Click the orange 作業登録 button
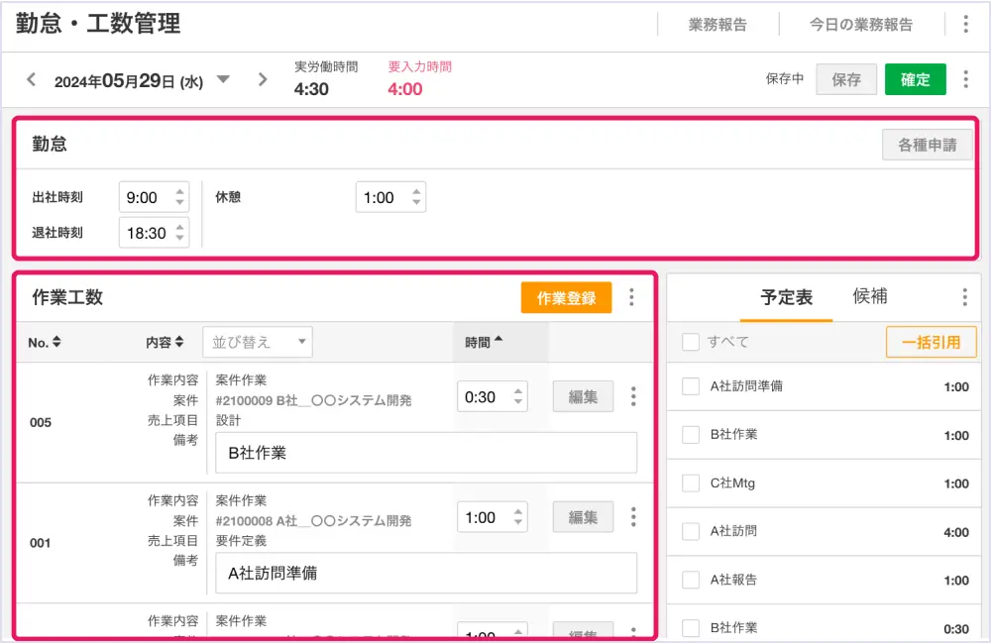This screenshot has height=643, width=991. pos(566,297)
